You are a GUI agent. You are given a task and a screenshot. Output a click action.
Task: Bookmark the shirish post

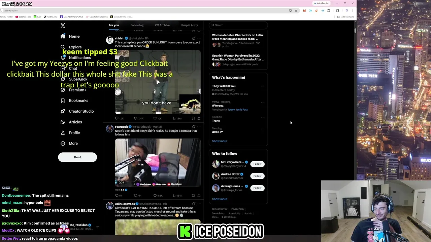(x=193, y=118)
